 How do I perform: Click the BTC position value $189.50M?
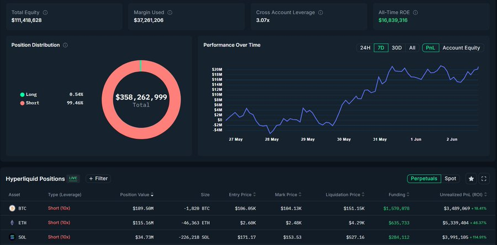(143, 209)
